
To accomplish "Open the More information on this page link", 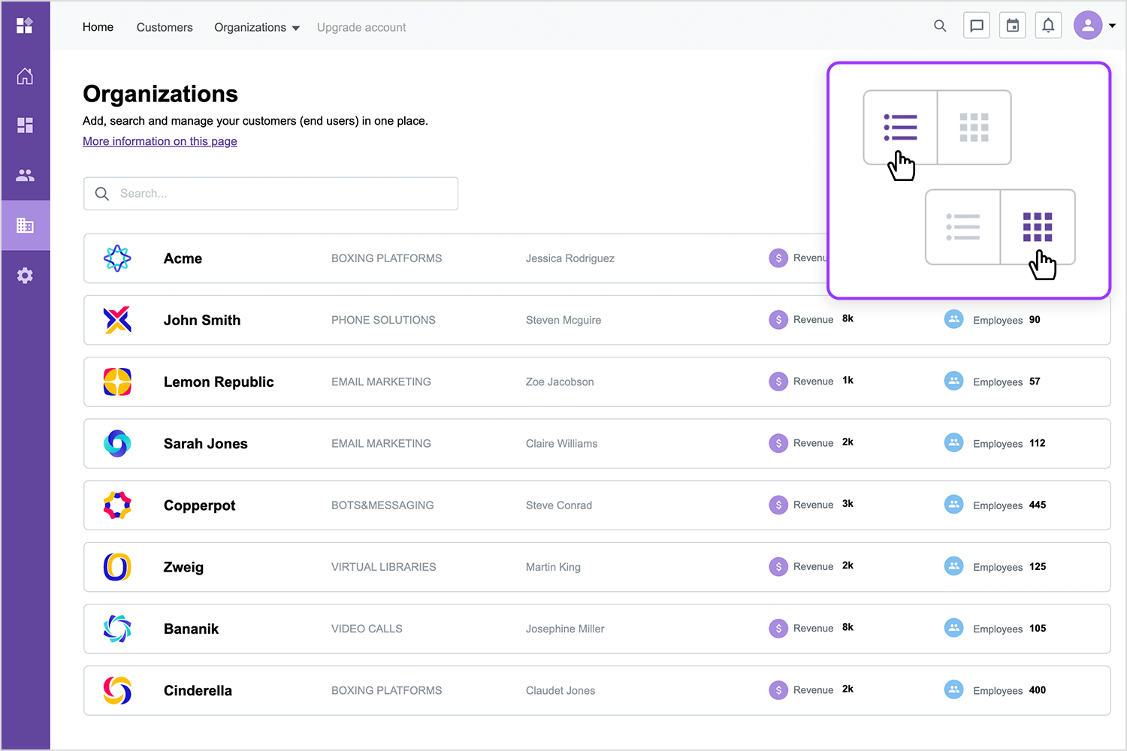I will click(x=160, y=141).
